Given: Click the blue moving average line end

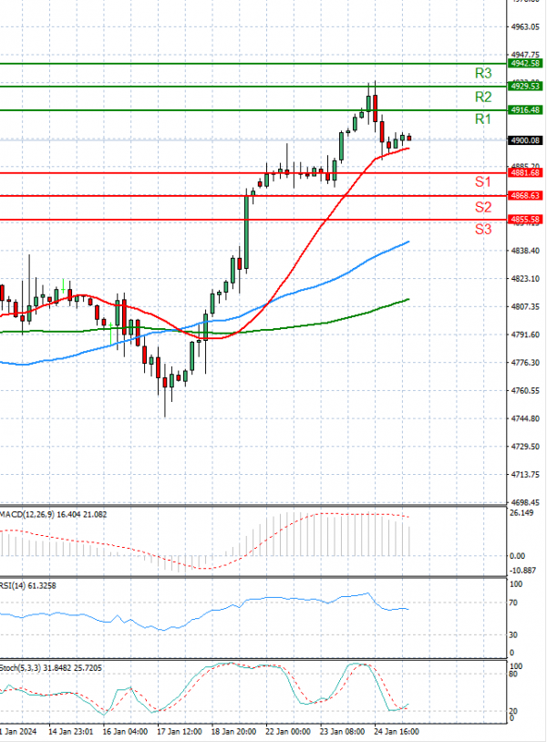Looking at the screenshot, I should [x=408, y=242].
